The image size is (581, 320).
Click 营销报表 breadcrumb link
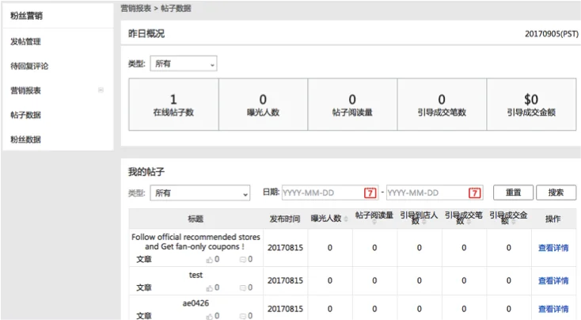(136, 8)
